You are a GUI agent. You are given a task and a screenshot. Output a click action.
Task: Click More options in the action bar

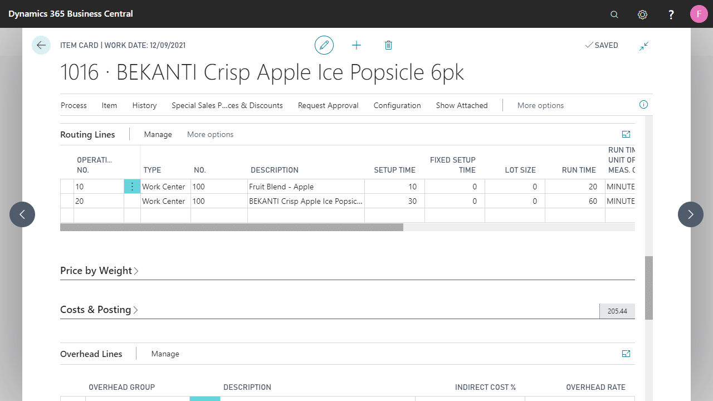[540, 105]
